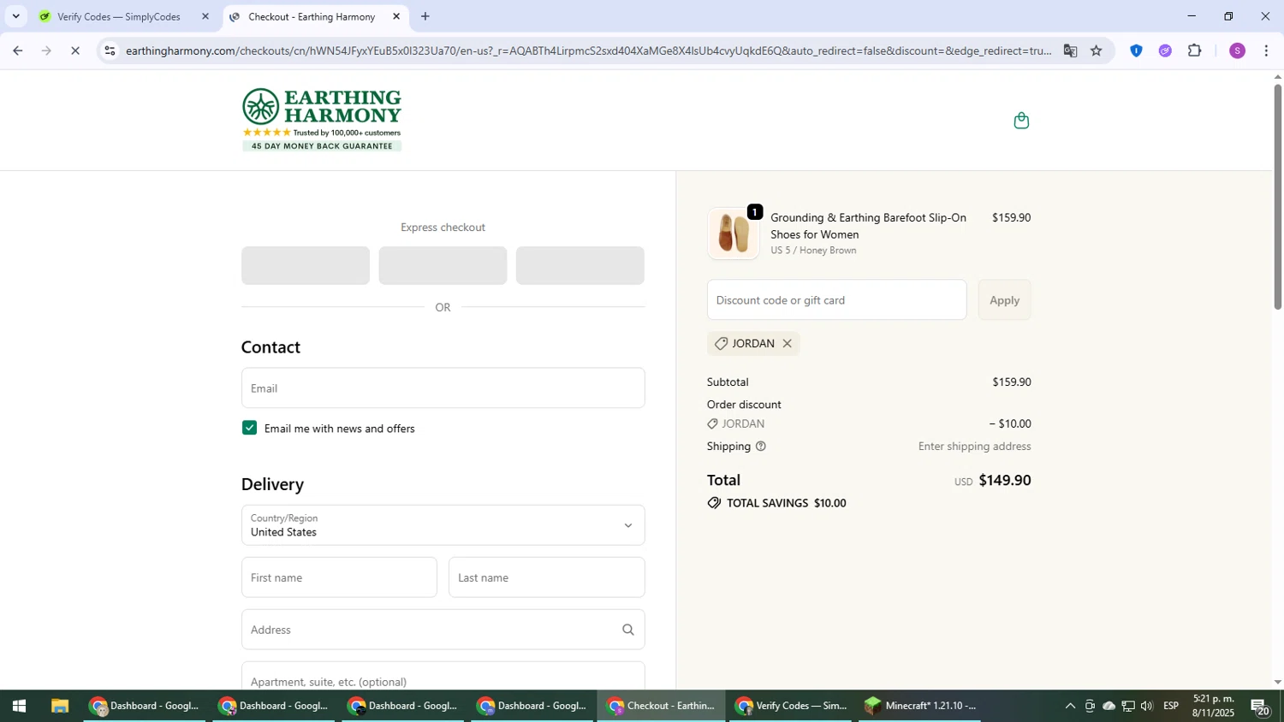Open the Chrome extensions puzzle icon
This screenshot has height=722, width=1284.
[x=1195, y=50]
